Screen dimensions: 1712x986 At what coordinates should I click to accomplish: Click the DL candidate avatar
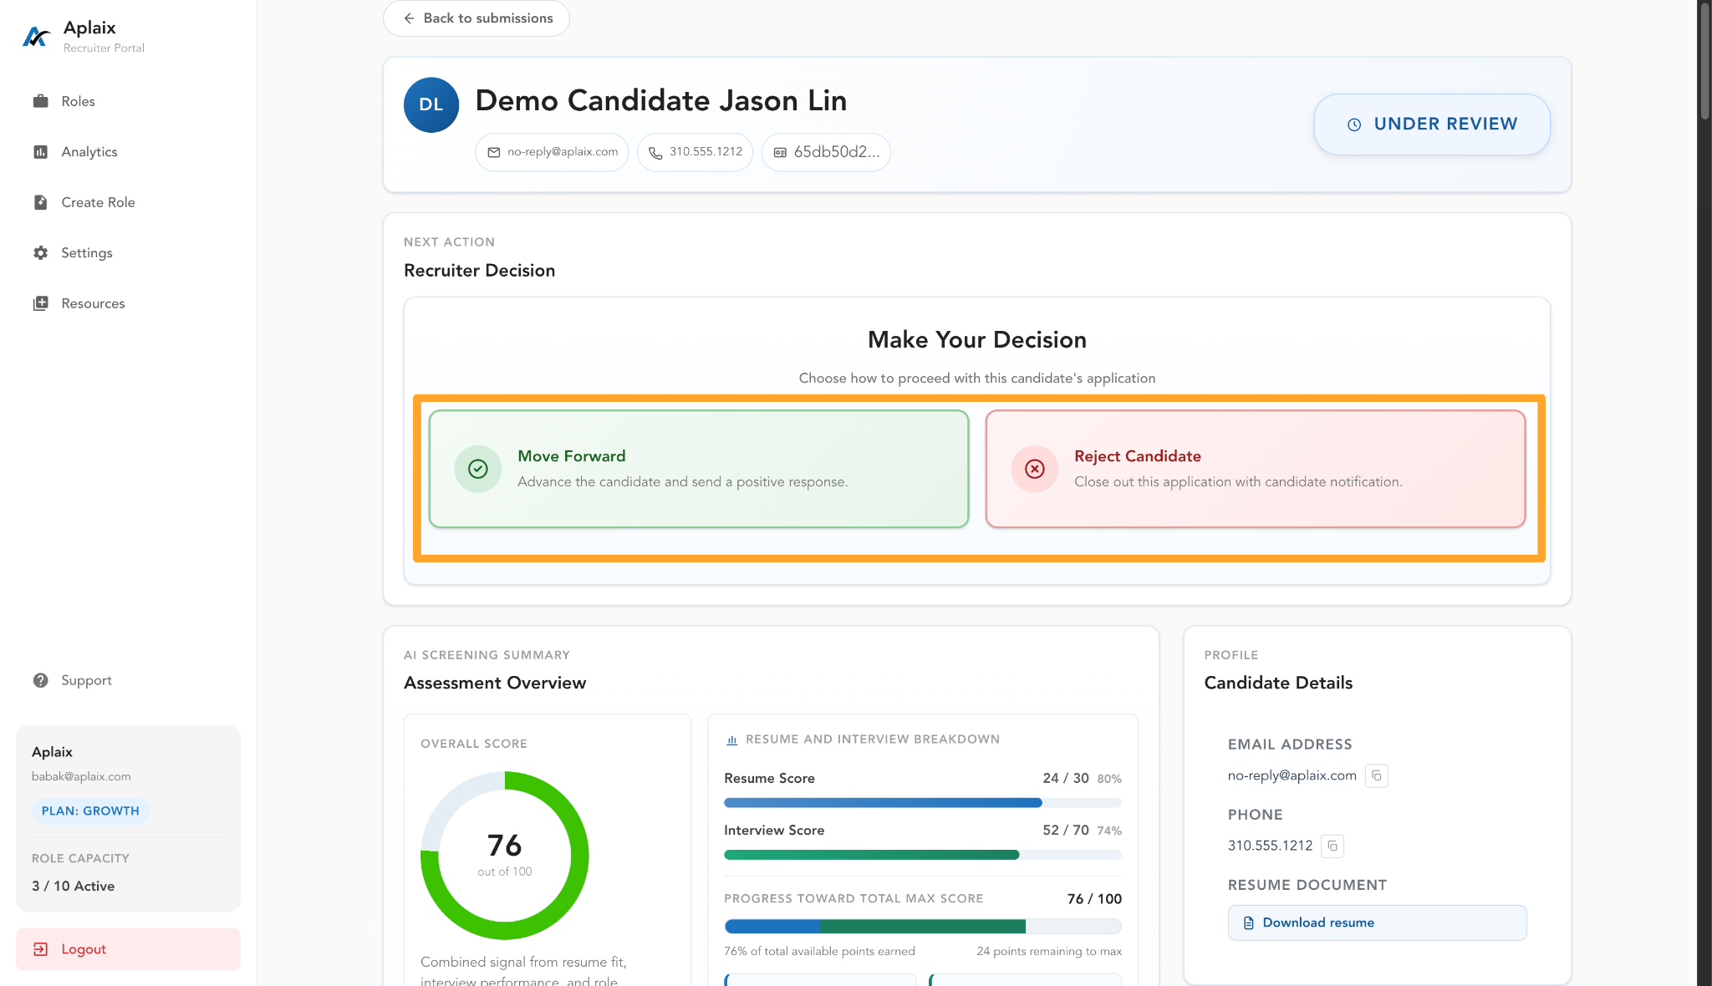point(431,104)
